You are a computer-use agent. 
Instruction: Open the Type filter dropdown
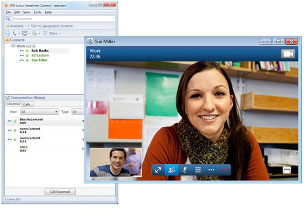[78, 112]
